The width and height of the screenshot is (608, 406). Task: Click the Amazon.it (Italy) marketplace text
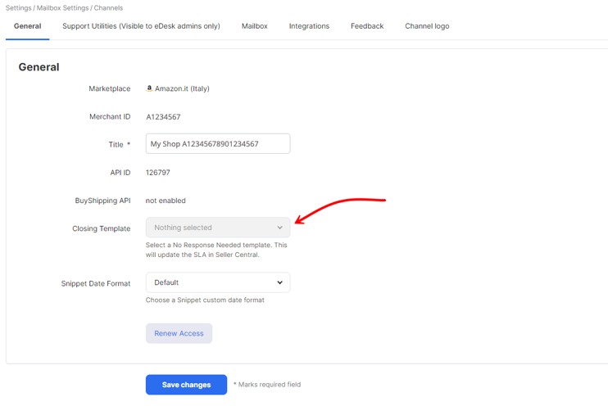click(182, 88)
